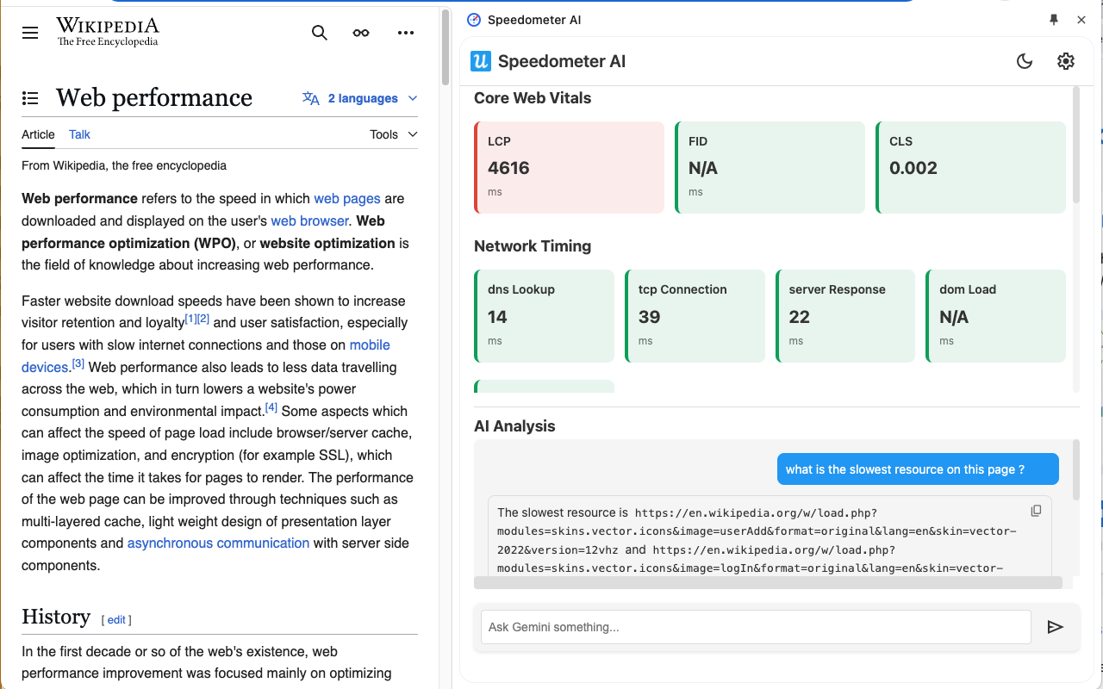The image size is (1103, 689).
Task: Click the Wikipedia search magnifier icon
Action: pyautogui.click(x=320, y=33)
